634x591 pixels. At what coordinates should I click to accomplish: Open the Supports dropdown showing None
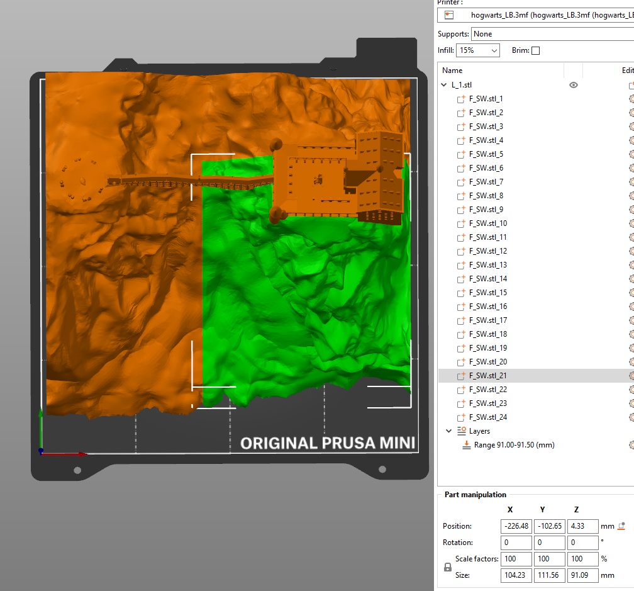click(x=552, y=34)
